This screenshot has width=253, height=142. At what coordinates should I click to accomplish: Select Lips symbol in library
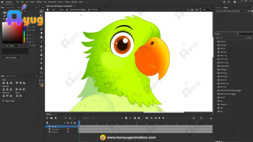[x=221, y=101]
